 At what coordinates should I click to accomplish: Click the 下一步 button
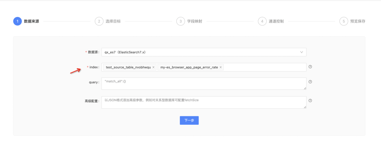coord(189,120)
